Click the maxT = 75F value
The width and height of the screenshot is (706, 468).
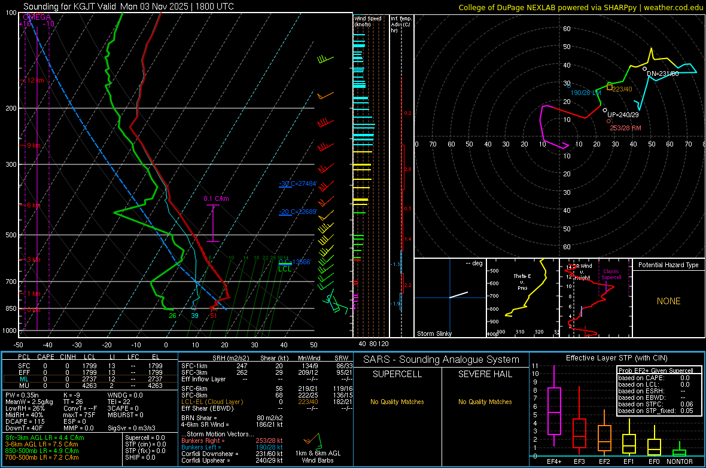[x=79, y=415]
